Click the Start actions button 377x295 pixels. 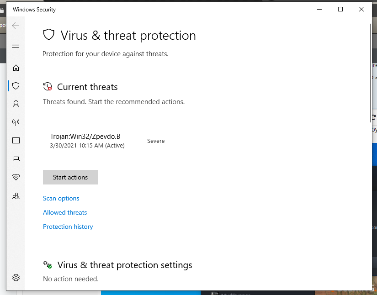pos(70,177)
